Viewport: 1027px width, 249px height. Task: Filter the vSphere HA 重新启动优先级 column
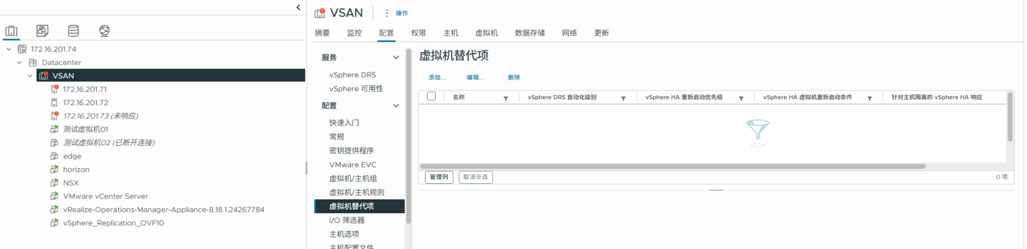(x=741, y=99)
